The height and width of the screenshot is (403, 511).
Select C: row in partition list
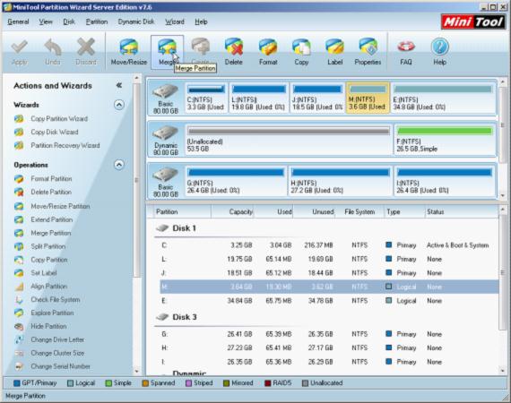coord(329,245)
